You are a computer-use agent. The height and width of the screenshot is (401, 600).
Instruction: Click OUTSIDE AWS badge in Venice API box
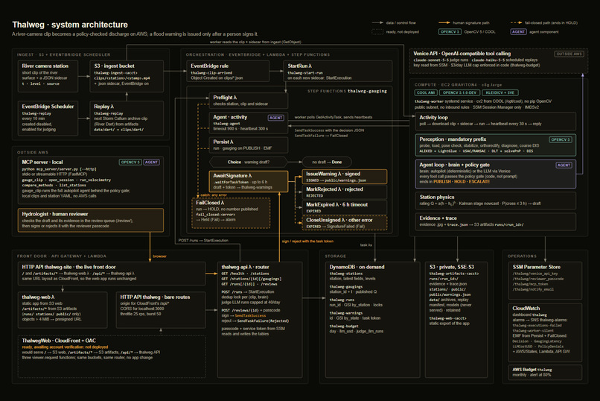pos(569,54)
